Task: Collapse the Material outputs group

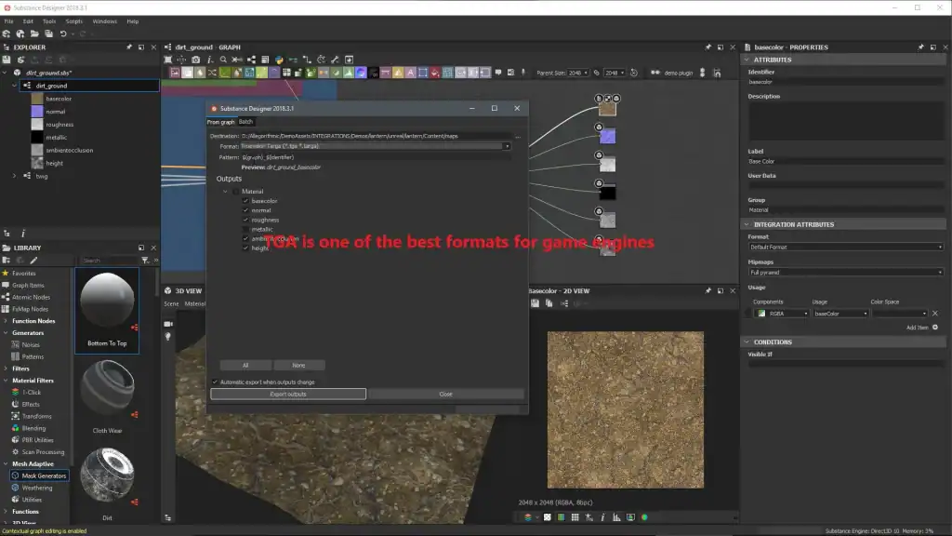Action: (225, 192)
